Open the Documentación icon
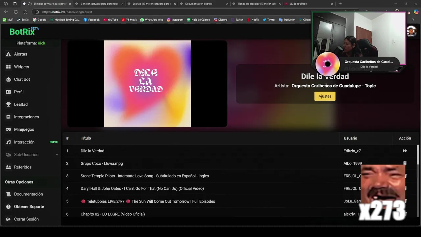The image size is (421, 237). coord(8,194)
